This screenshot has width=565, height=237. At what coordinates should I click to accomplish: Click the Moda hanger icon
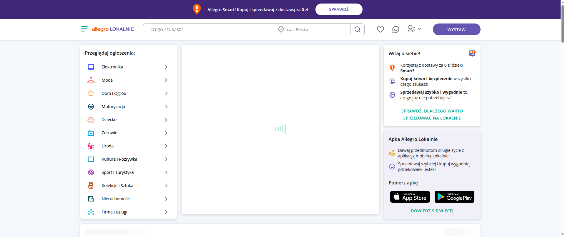91,80
